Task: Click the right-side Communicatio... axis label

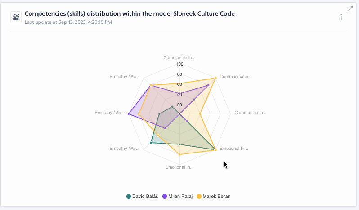Action: [251, 112]
